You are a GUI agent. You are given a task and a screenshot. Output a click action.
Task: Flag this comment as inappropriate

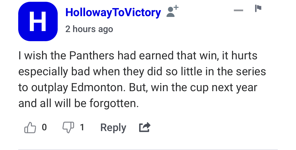258,8
